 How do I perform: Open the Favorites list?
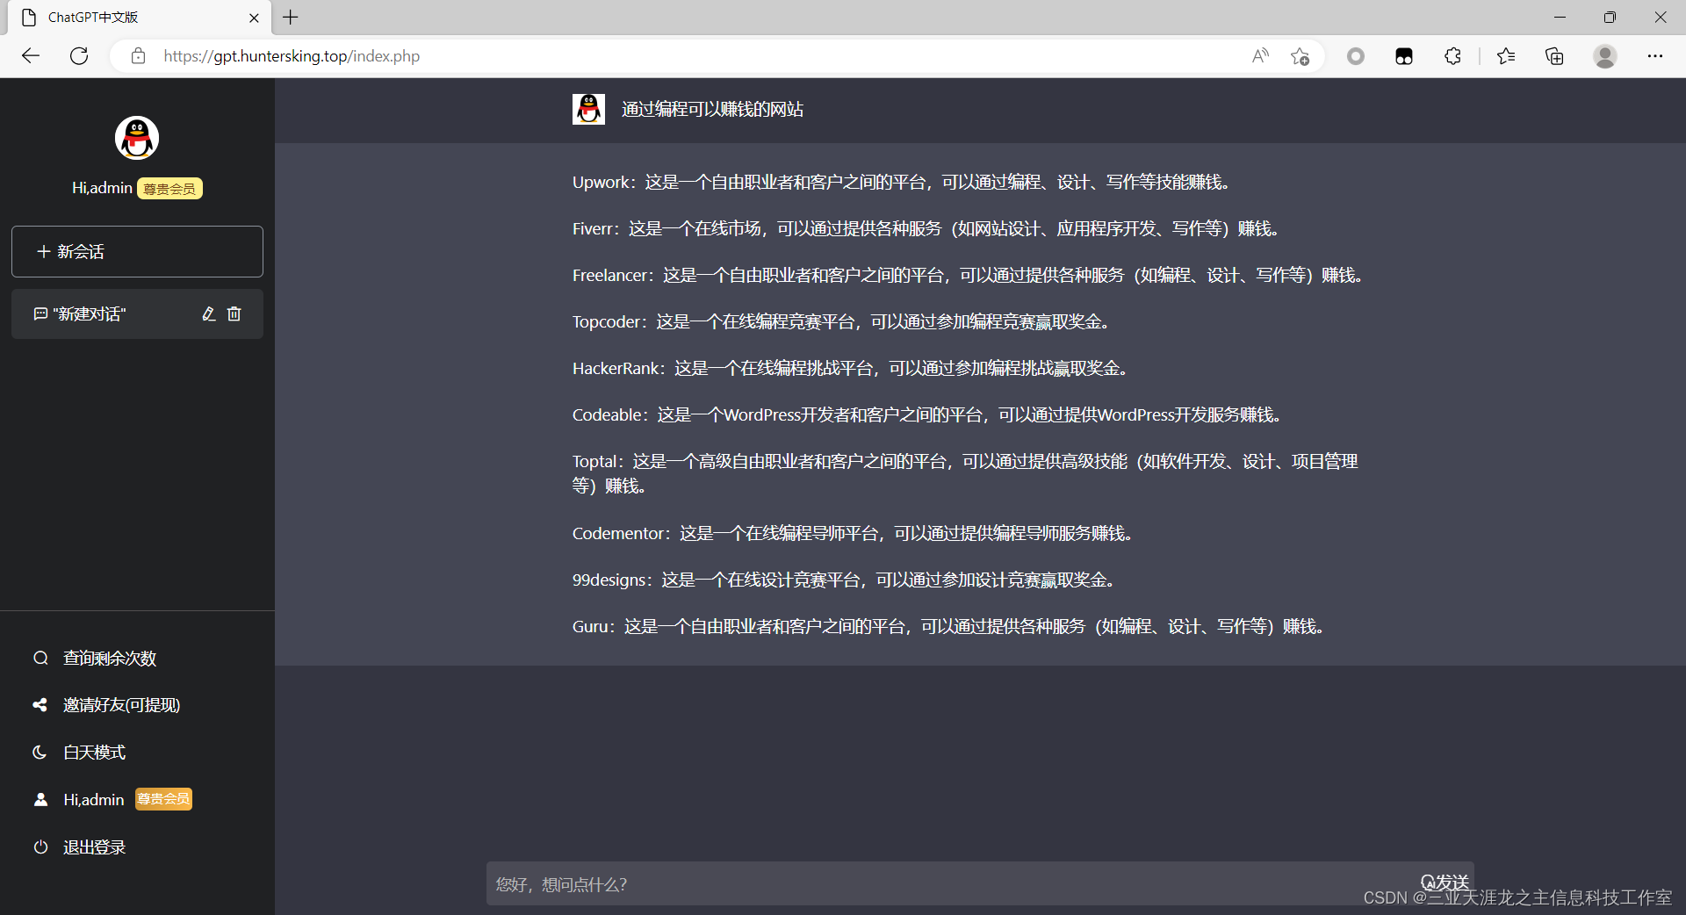click(1506, 56)
